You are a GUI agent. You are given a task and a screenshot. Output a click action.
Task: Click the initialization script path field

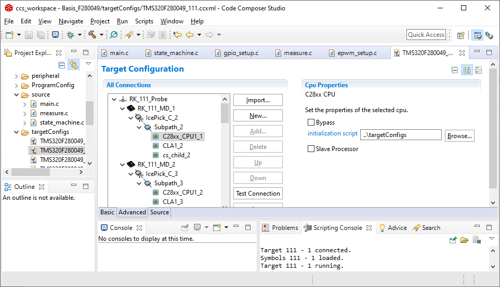click(401, 135)
